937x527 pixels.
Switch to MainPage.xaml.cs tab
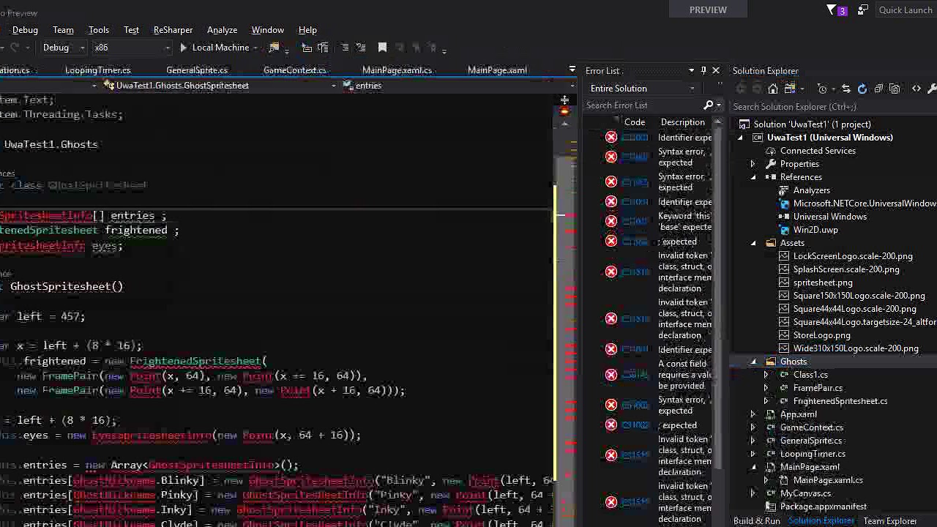coord(397,70)
